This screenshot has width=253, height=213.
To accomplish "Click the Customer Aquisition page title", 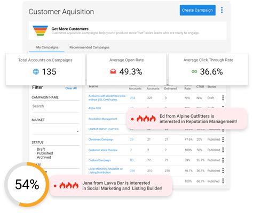I will pyautogui.click(x=61, y=12).
